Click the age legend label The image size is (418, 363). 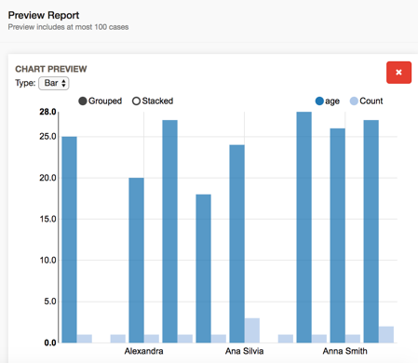click(x=332, y=101)
